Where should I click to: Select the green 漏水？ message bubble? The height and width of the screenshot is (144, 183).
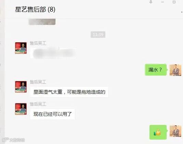(156, 70)
